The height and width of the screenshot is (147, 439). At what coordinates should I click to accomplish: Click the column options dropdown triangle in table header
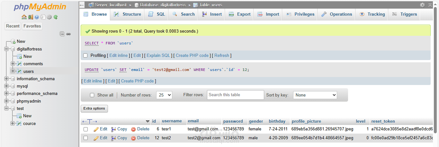148,121
